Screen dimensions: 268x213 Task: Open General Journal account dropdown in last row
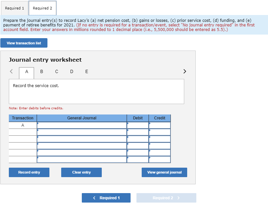pyautogui.click(x=82, y=160)
